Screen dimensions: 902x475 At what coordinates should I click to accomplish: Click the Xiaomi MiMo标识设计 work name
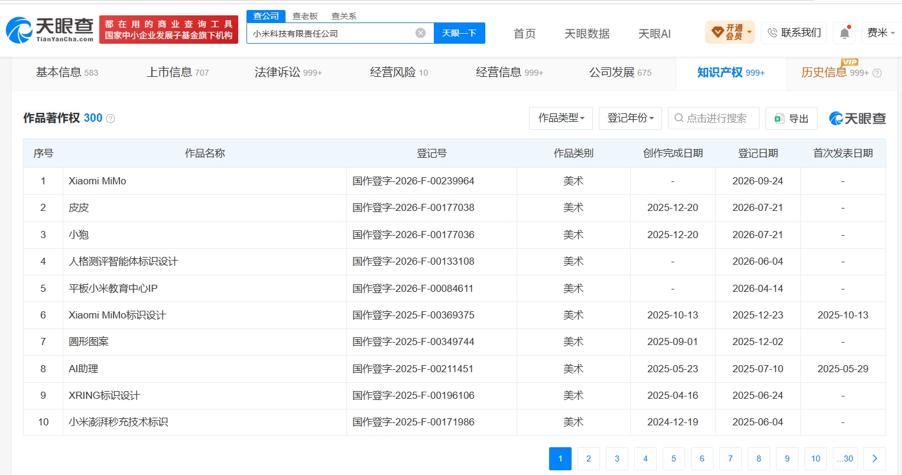[117, 315]
